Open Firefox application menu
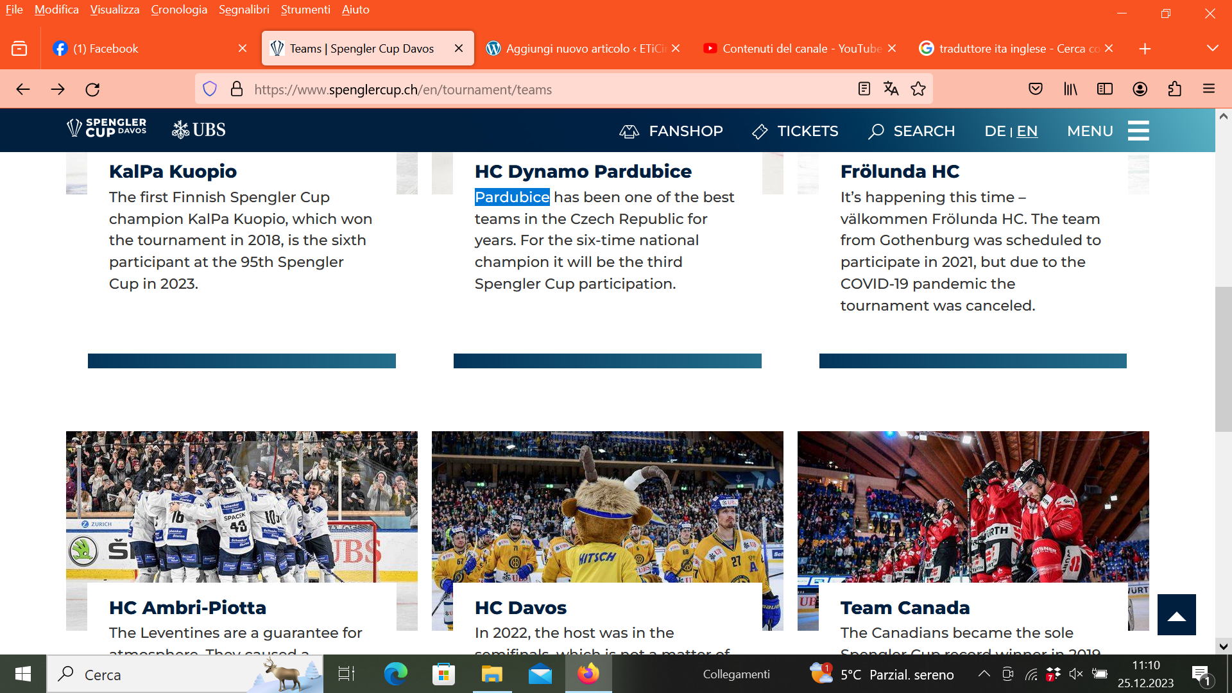This screenshot has width=1232, height=693. [1209, 89]
